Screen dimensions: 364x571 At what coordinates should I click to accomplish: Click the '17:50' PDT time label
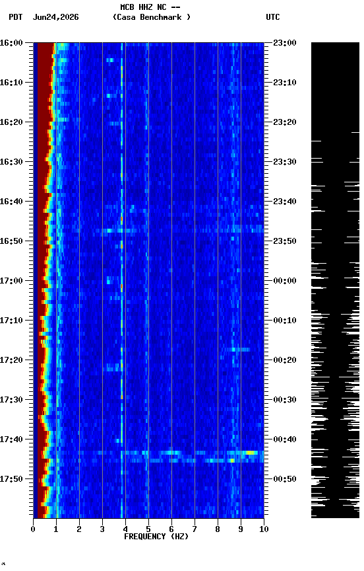coord(11,479)
